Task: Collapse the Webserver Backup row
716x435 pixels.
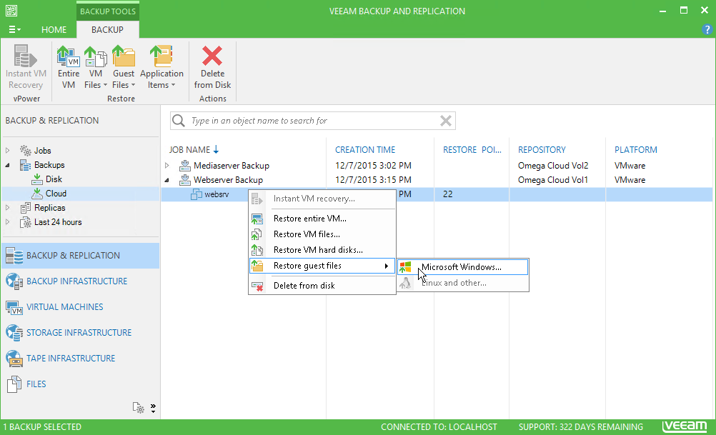Action: [x=167, y=180]
